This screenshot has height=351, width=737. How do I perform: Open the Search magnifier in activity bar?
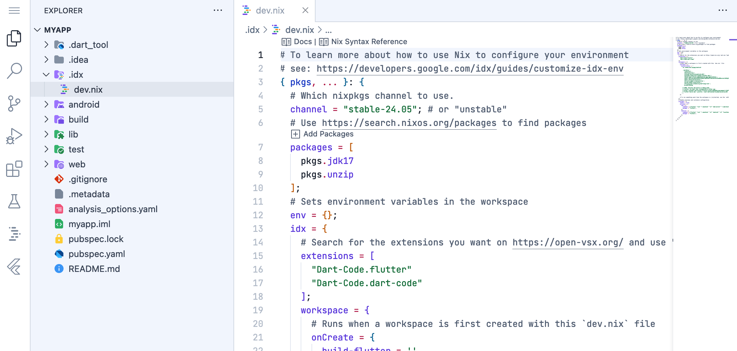tap(14, 71)
